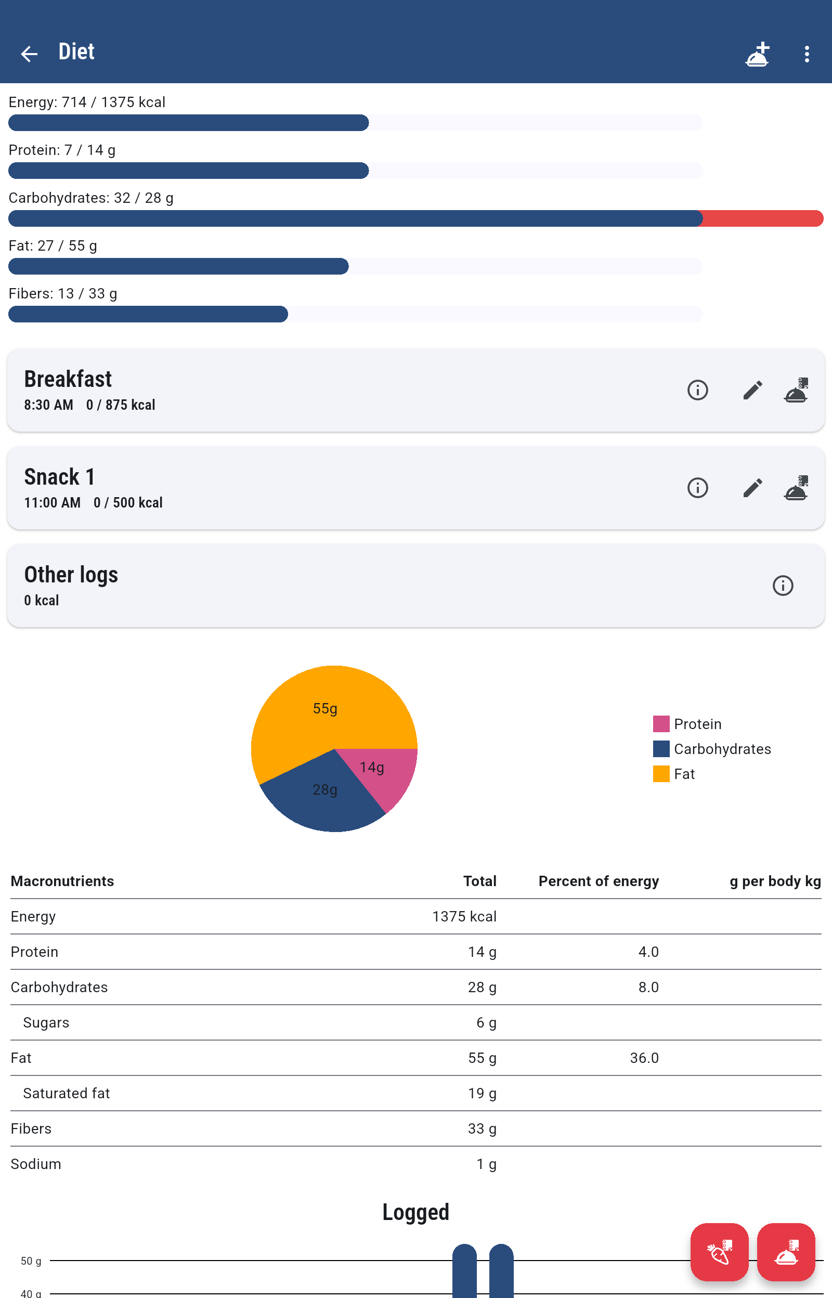Select the Fat legend color swatch

(x=661, y=773)
